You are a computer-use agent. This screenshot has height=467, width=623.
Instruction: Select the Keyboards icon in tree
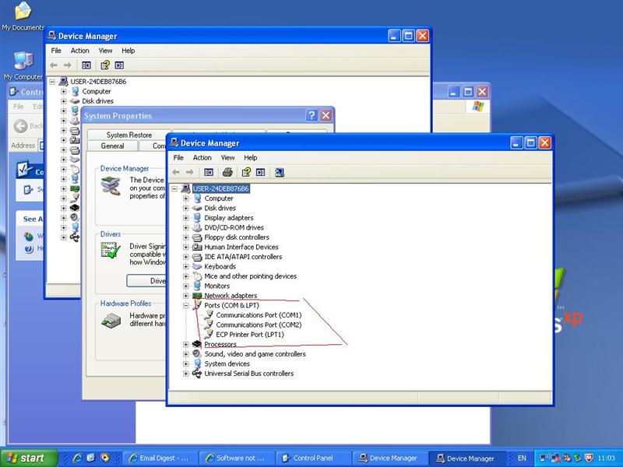point(197,266)
